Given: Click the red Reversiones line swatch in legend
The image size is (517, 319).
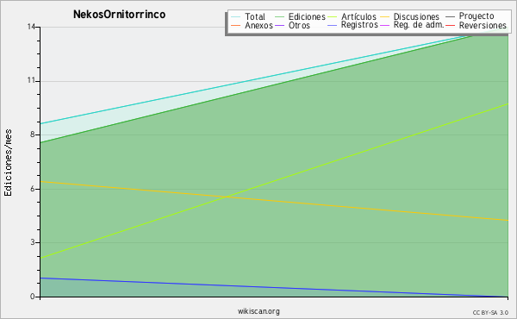Looking at the screenshot, I should pyautogui.click(x=450, y=25).
